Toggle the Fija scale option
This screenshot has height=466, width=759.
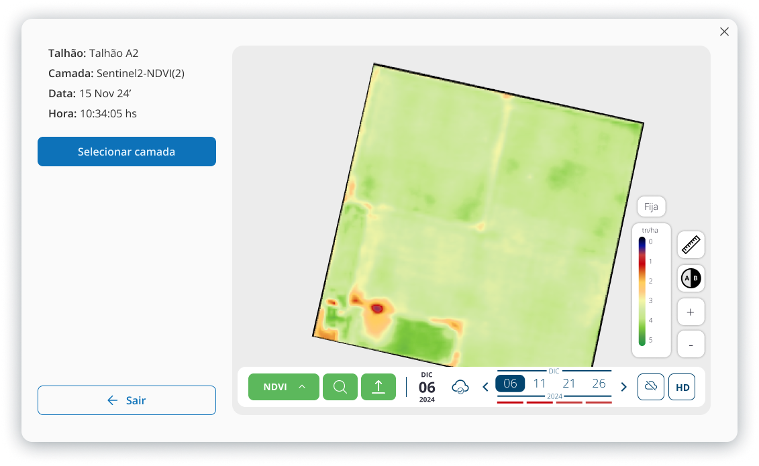point(651,207)
